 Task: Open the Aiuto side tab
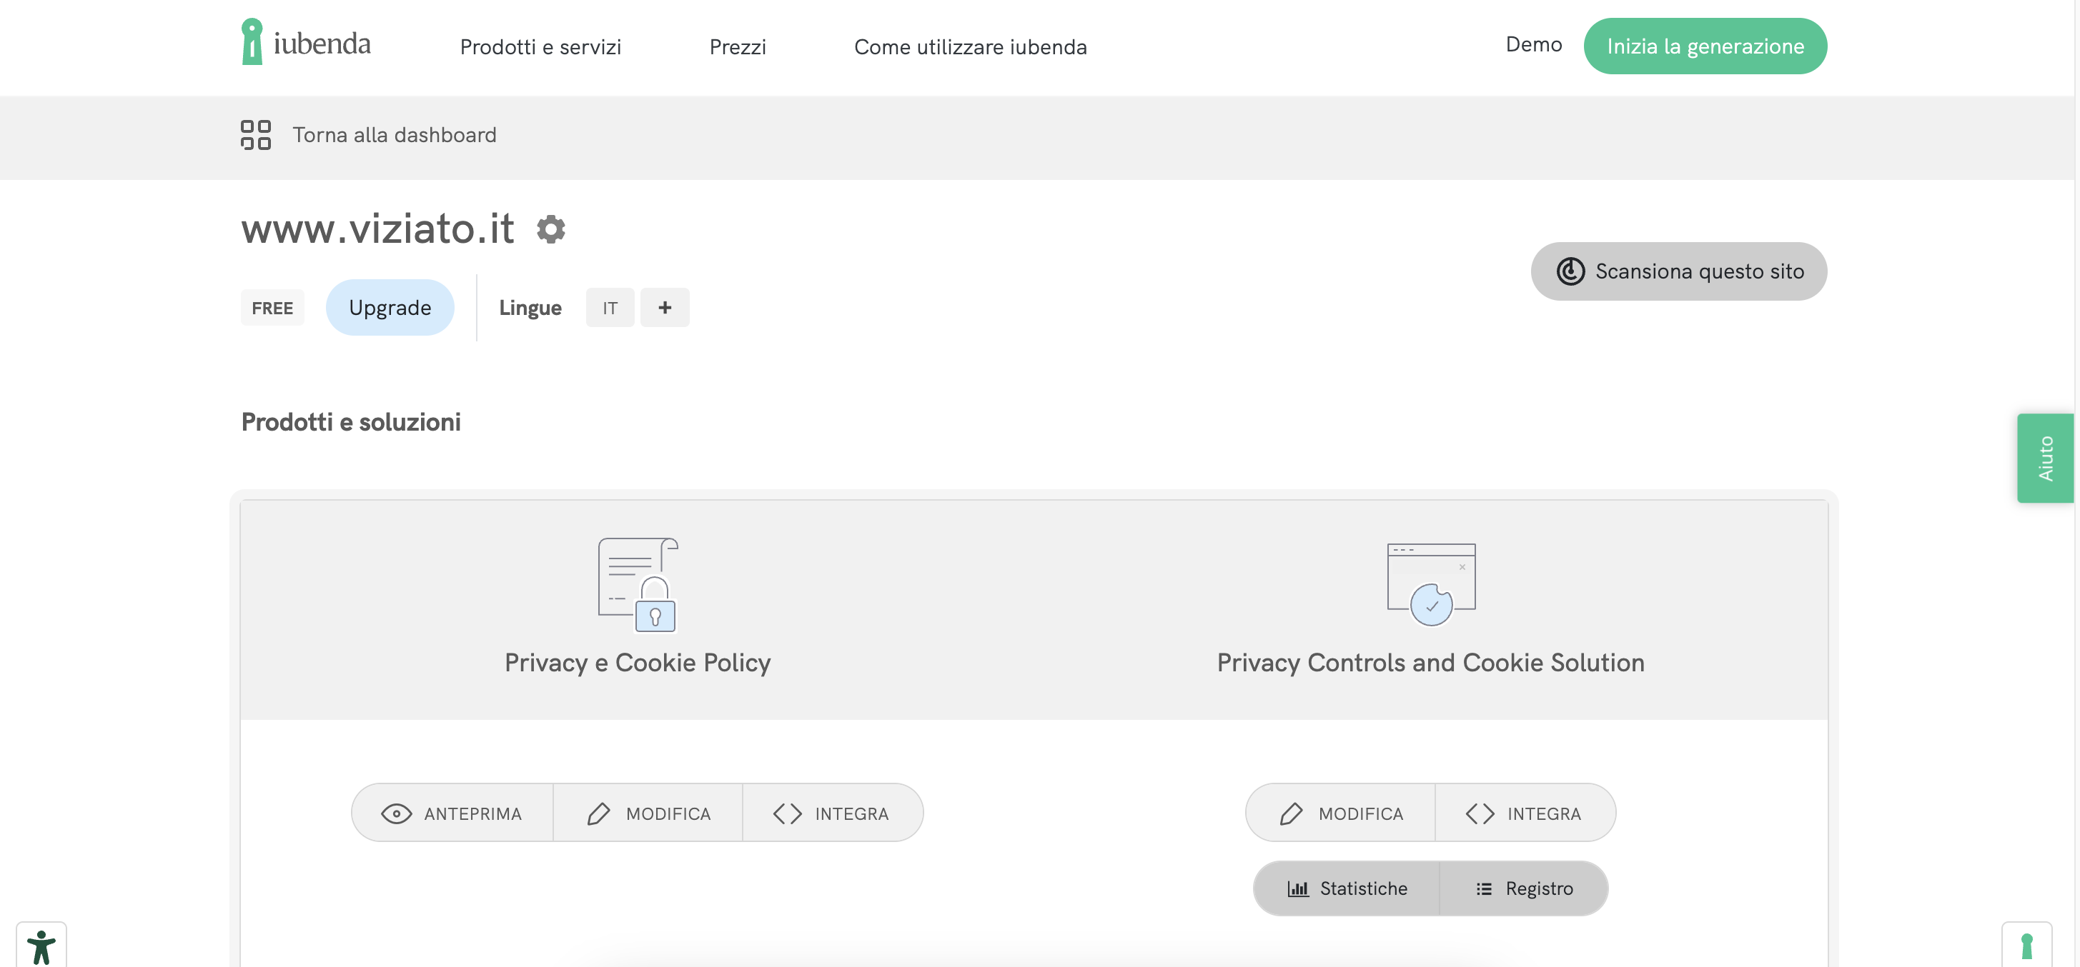coord(2044,457)
